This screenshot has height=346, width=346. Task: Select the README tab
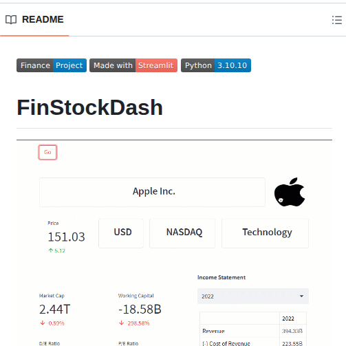[34, 20]
